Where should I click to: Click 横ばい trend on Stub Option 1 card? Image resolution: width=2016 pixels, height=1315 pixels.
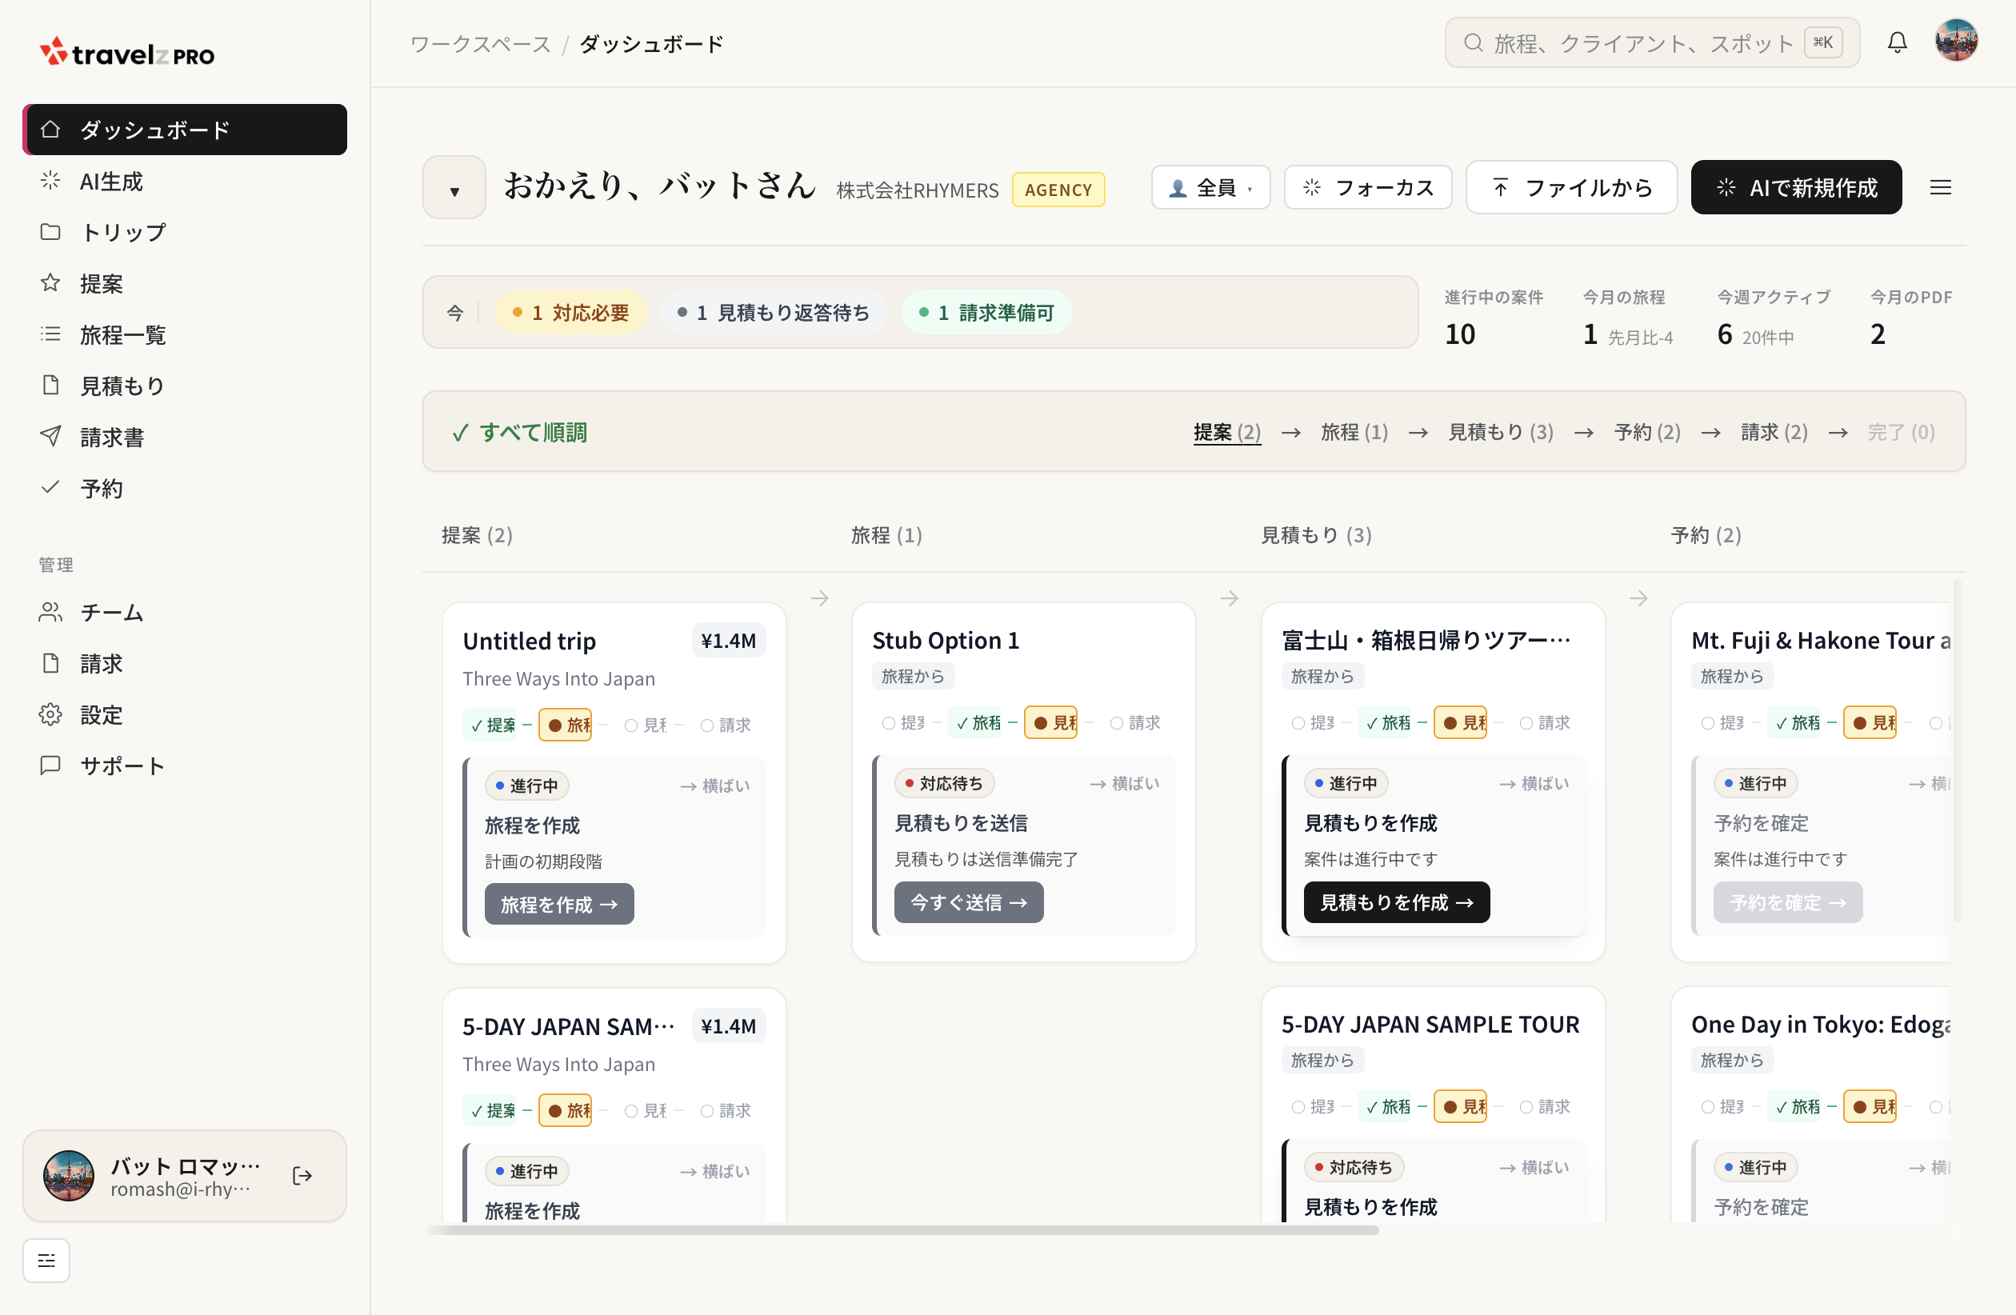[x=1125, y=784]
